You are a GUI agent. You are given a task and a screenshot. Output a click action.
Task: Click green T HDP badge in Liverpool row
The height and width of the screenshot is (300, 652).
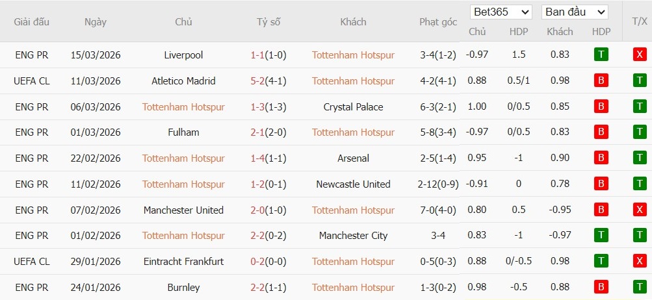(601, 55)
